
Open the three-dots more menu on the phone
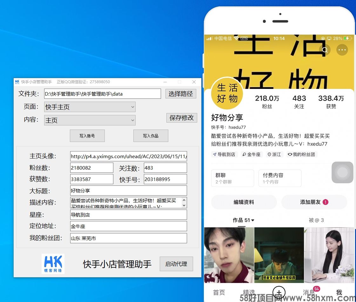coord(342,50)
